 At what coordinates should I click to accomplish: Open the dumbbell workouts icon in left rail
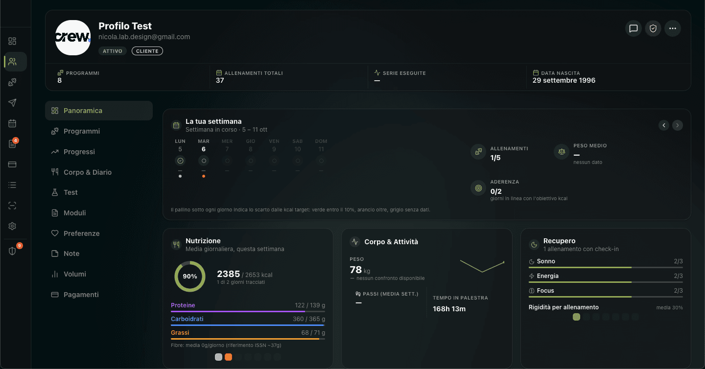(12, 82)
